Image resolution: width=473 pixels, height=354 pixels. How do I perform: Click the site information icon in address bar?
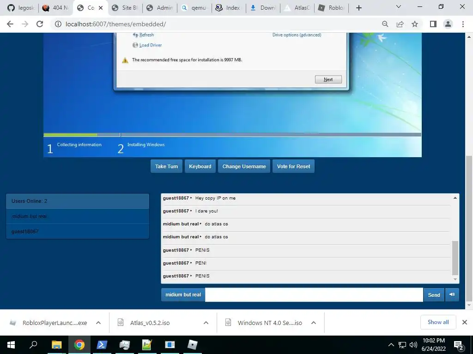pos(58,24)
